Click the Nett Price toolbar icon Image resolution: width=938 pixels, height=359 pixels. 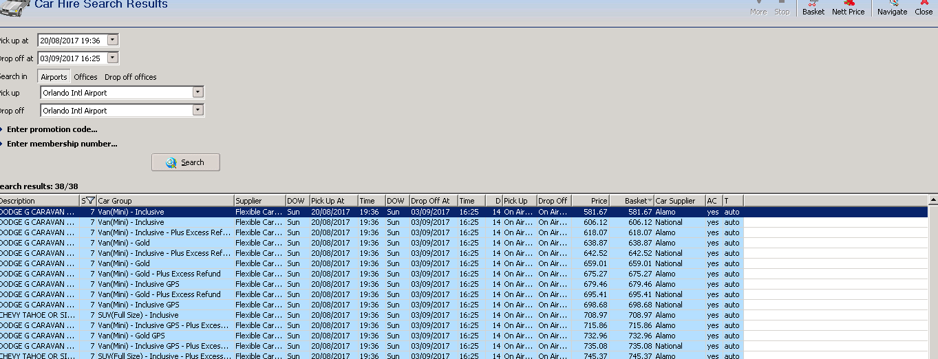point(848,8)
